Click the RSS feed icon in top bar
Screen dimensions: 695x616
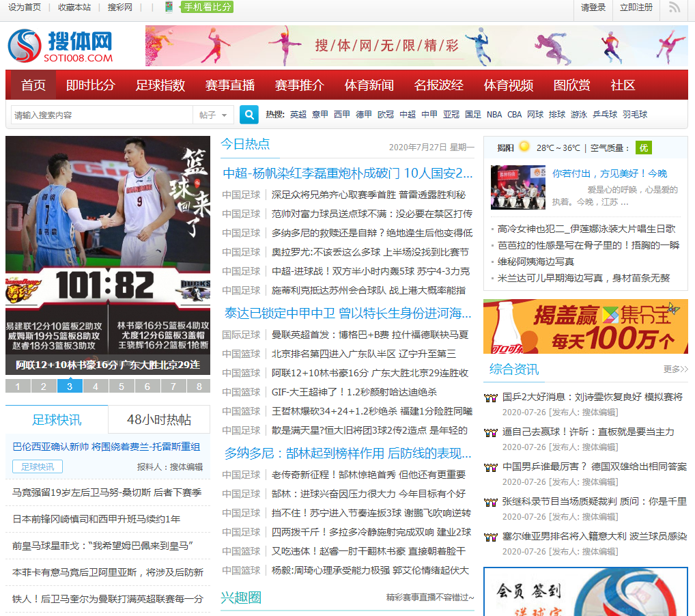pyautogui.click(x=675, y=8)
